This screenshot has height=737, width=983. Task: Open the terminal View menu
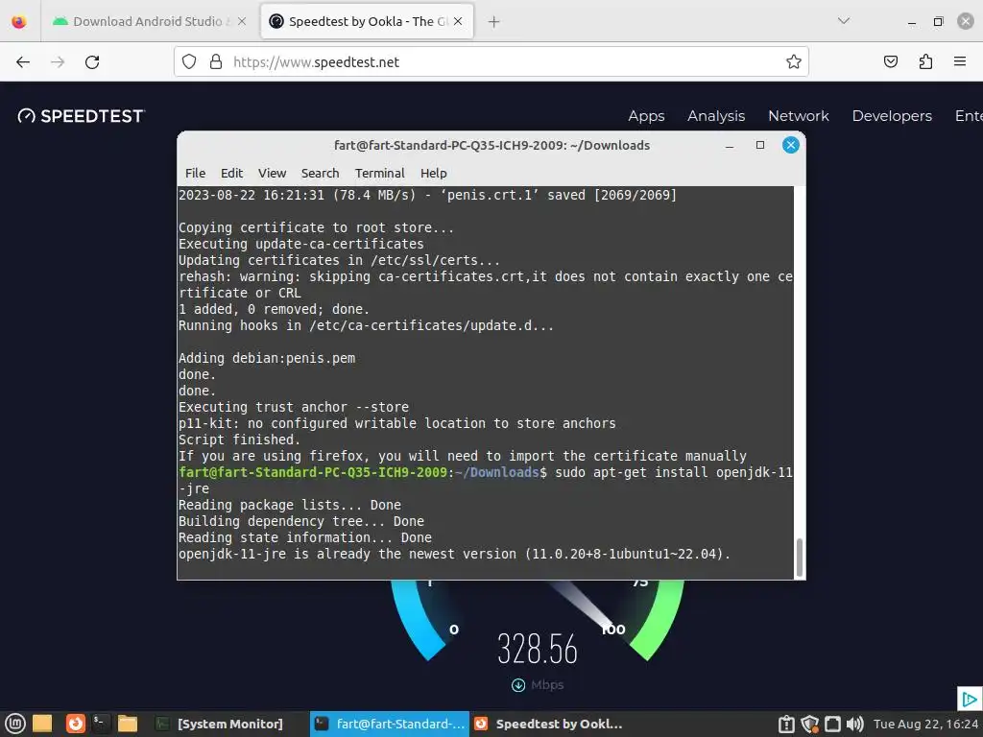coord(272,173)
